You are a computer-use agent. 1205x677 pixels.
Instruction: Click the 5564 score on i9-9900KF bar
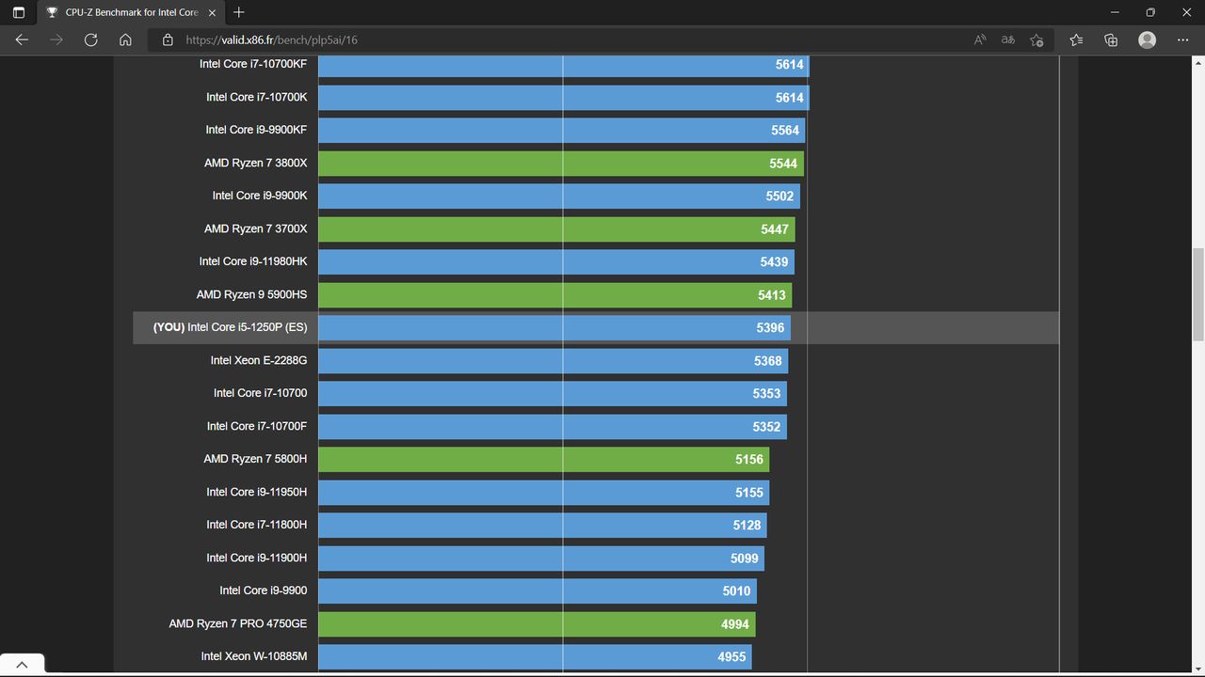click(785, 131)
